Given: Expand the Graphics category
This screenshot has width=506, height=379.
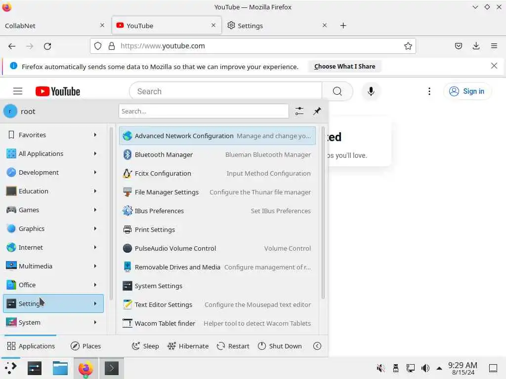Looking at the screenshot, I should coord(53,228).
